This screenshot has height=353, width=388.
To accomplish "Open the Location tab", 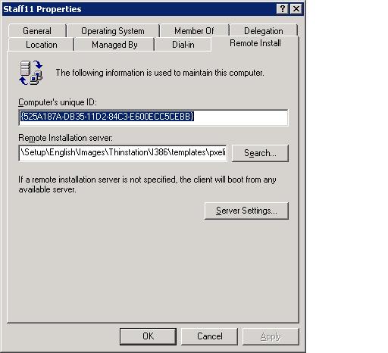I will (42, 45).
